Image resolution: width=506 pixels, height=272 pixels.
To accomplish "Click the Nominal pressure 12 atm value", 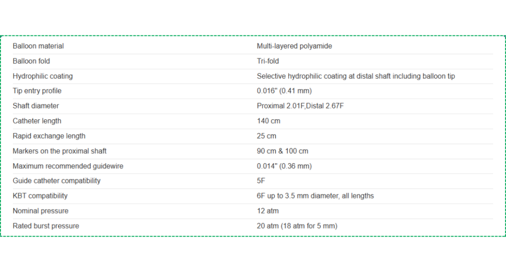I will pyautogui.click(x=267, y=211).
